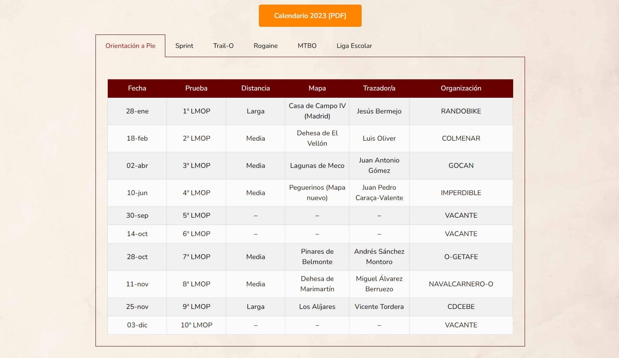
Task: Click the Los Aljjares map cell
Action: point(317,307)
